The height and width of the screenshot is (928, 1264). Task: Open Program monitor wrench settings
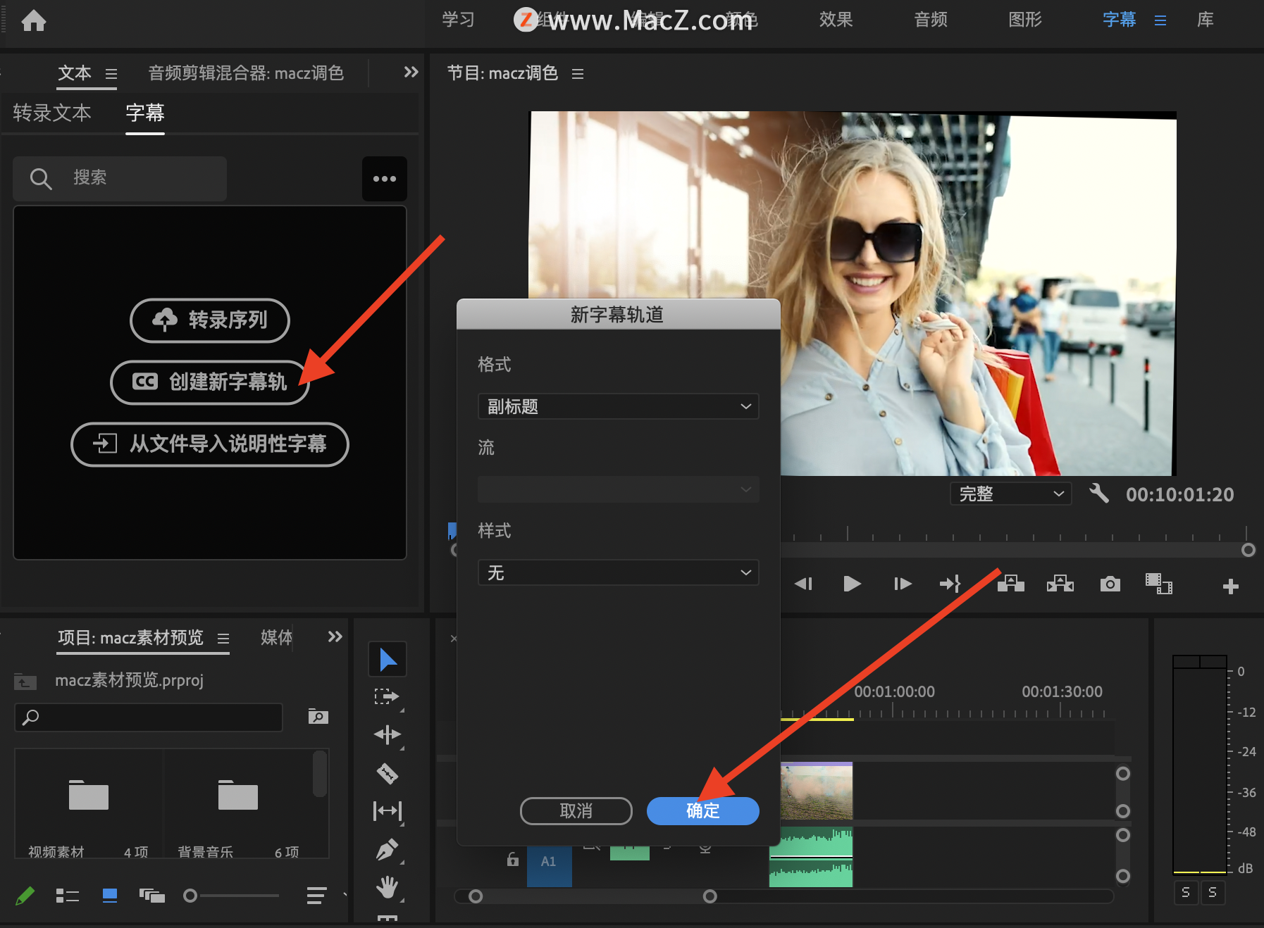coord(1098,493)
